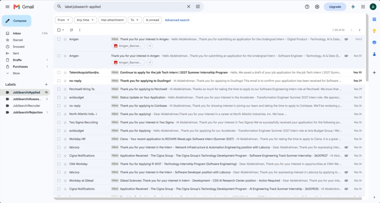Open the main menu hamburger icon

point(8,7)
